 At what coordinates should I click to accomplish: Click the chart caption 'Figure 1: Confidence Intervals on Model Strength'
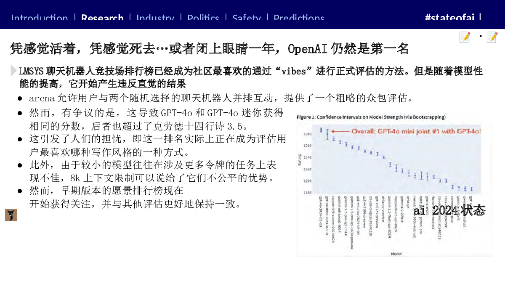(371, 117)
